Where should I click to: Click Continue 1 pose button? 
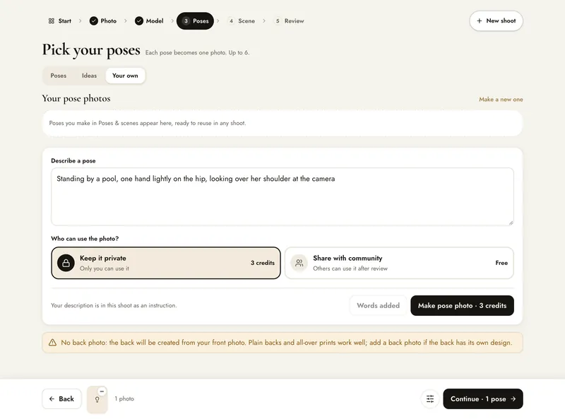483,399
